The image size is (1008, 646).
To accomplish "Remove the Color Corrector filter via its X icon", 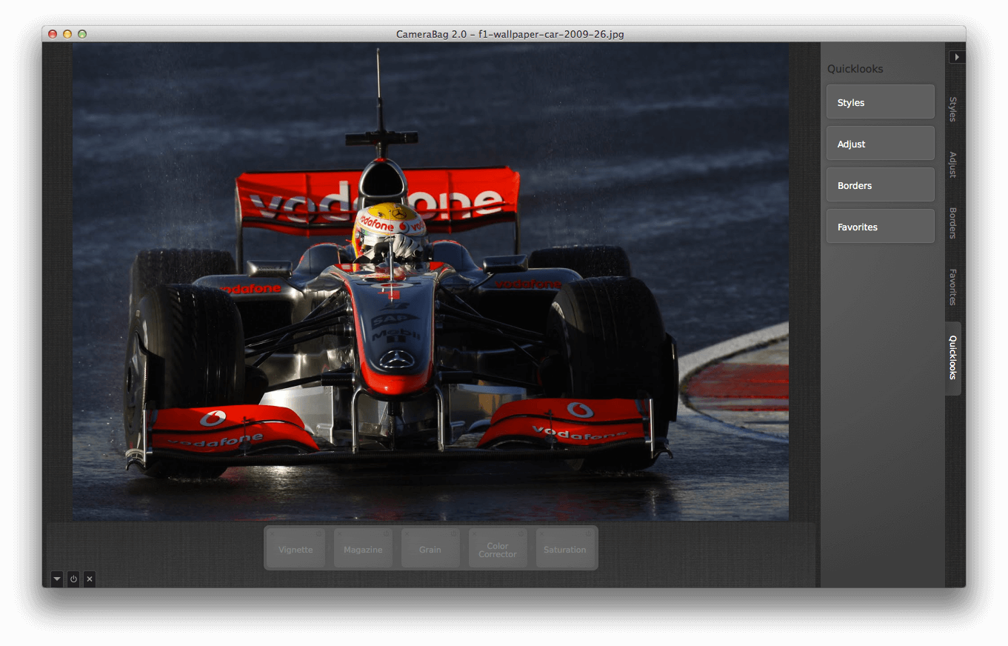I will tap(474, 533).
